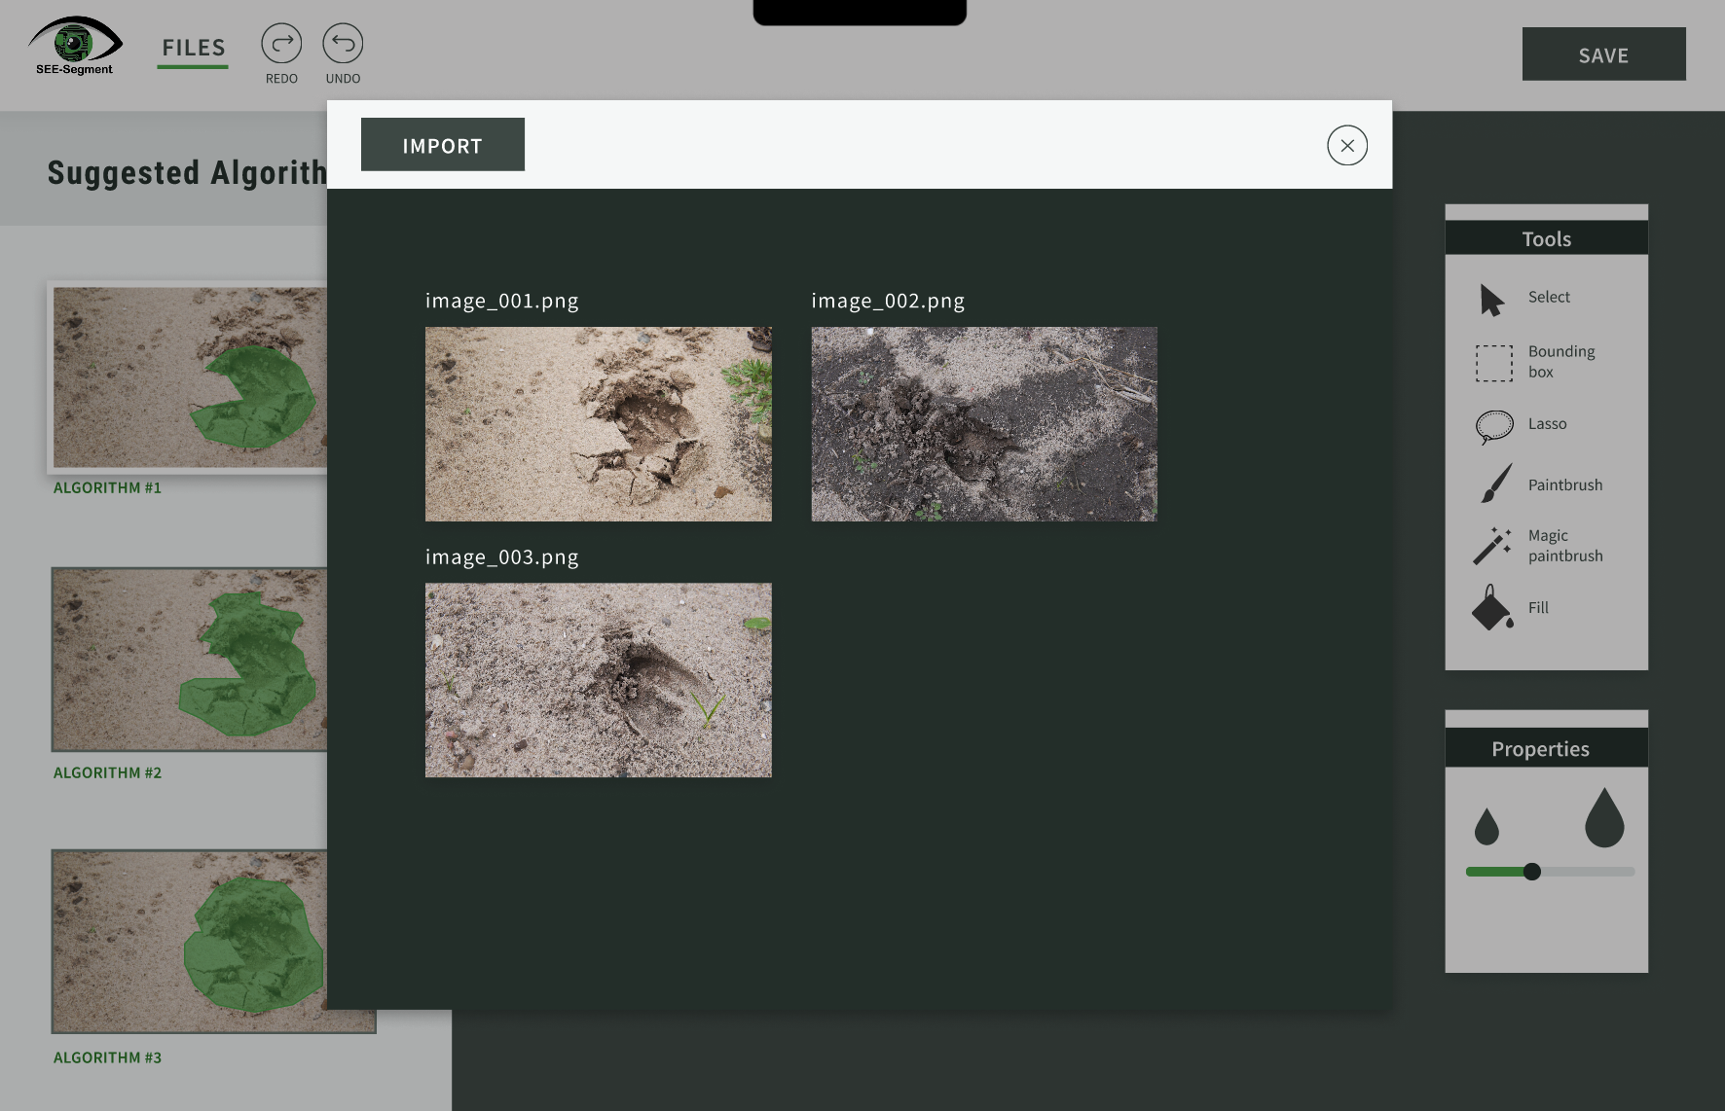1725x1111 pixels.
Task: Click the Redo arrow icon
Action: pyautogui.click(x=281, y=44)
